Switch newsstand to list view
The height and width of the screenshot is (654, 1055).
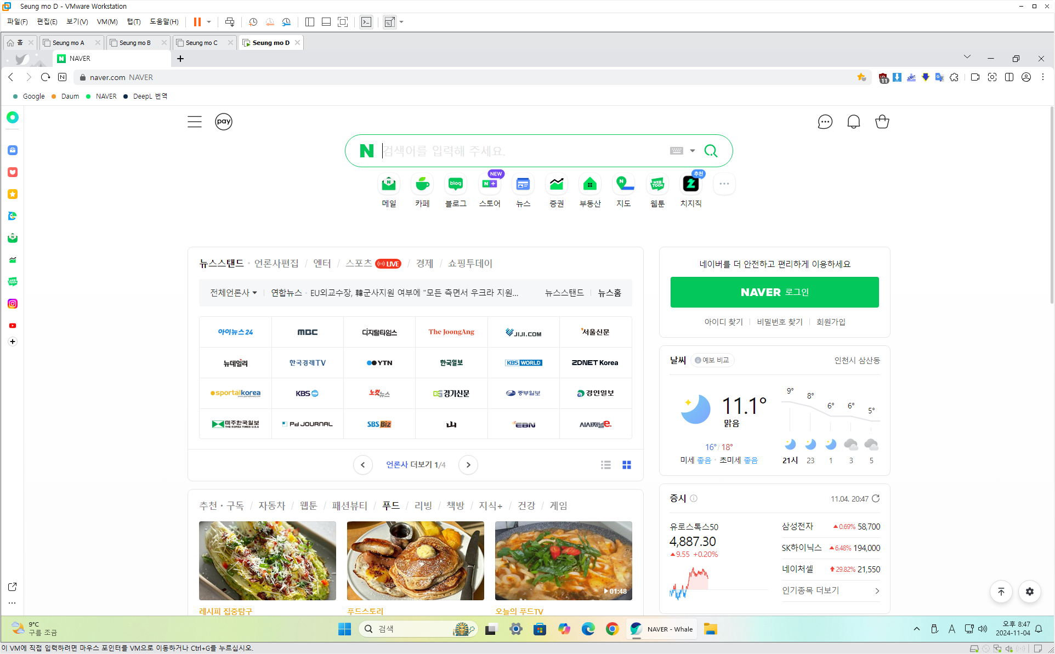[605, 465]
